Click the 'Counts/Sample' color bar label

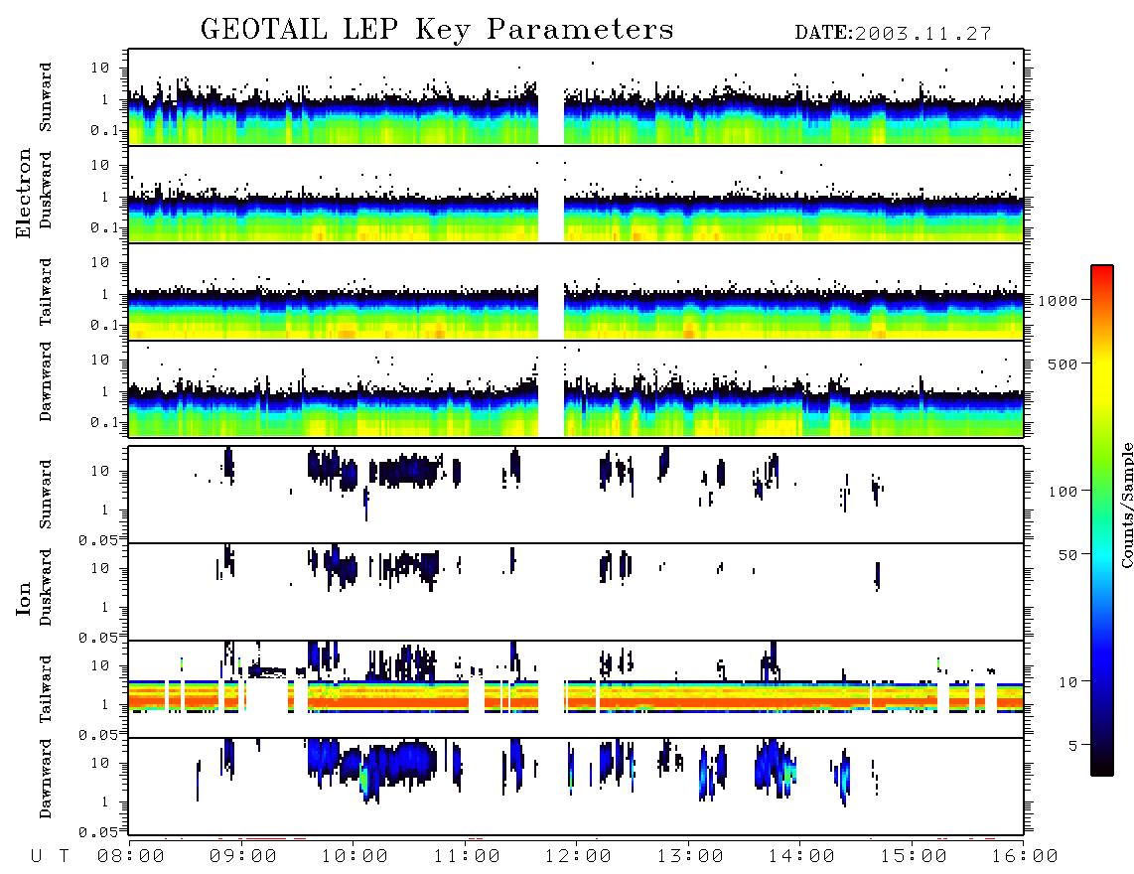(1126, 505)
